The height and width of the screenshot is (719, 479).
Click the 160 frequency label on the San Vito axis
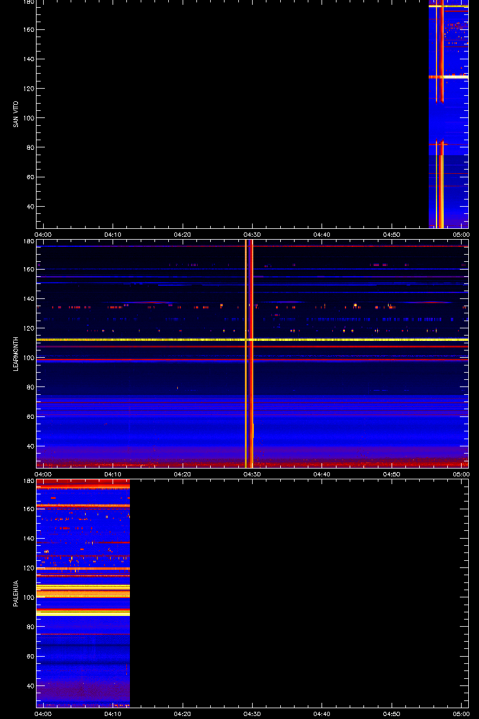click(x=28, y=29)
